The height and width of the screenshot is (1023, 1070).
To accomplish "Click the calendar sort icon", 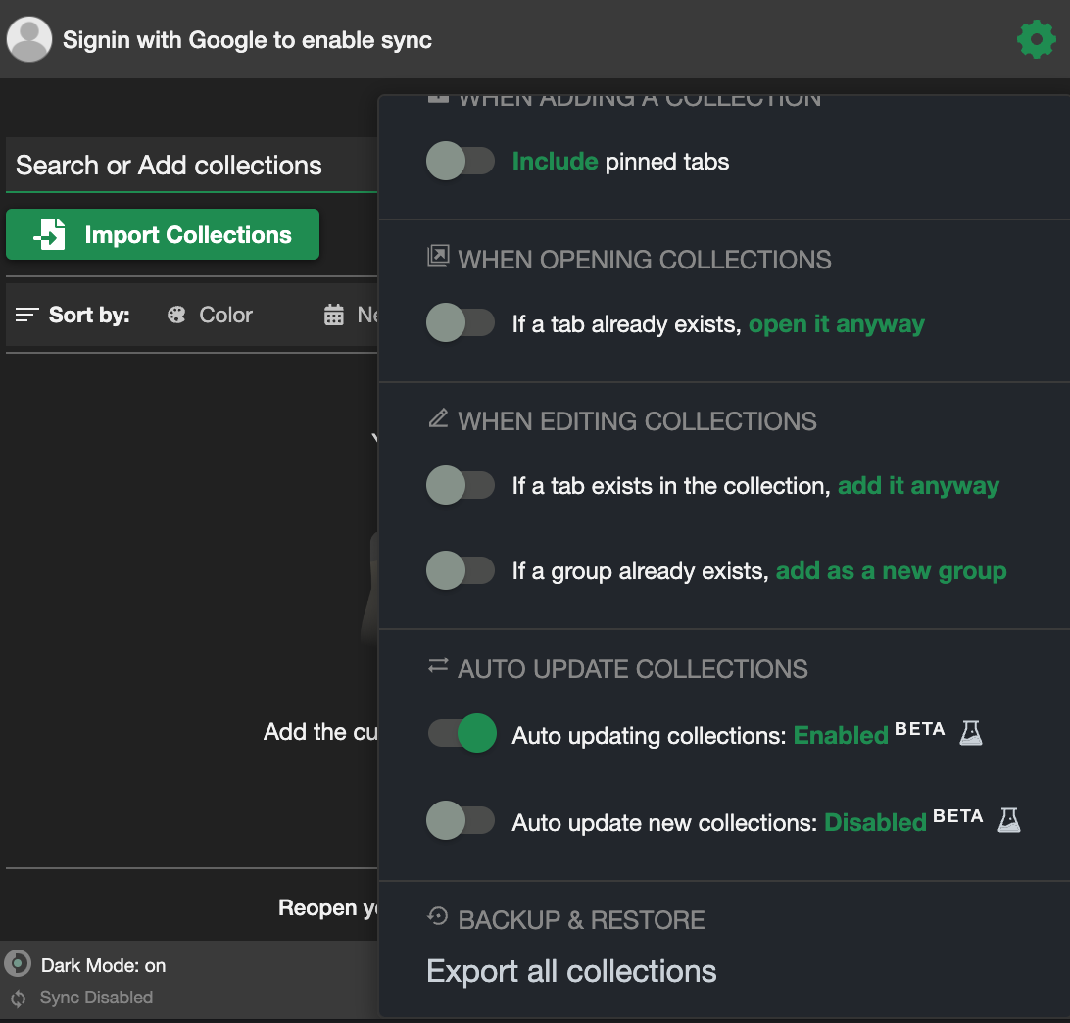I will (x=334, y=315).
